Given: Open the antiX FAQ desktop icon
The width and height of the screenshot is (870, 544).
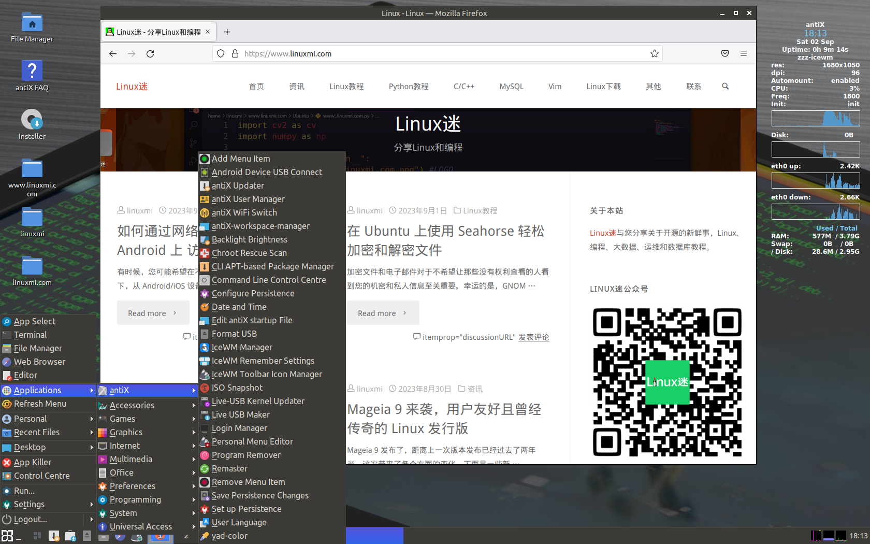Looking at the screenshot, I should click(x=32, y=76).
